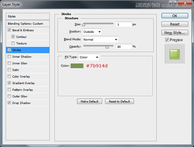Viewport: 194px width, 147px height.
Task: Close the Layer Style dialog
Action: tap(185, 3)
